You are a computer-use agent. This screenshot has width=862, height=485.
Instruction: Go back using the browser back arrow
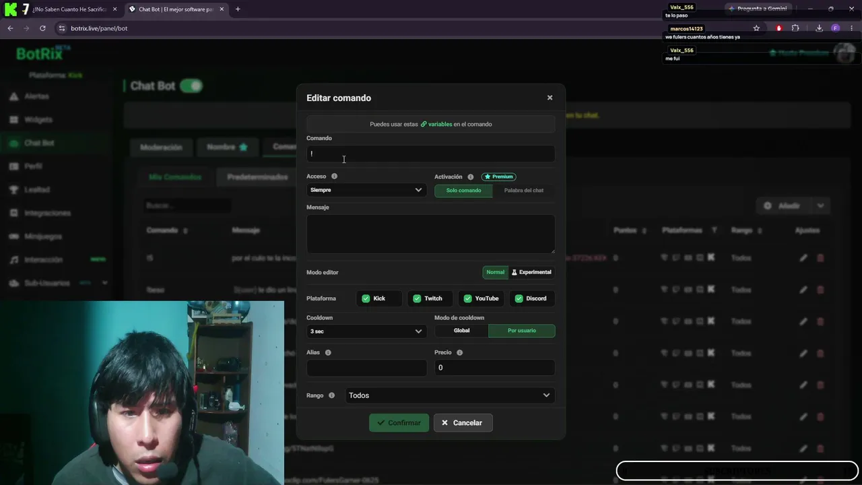tap(10, 28)
